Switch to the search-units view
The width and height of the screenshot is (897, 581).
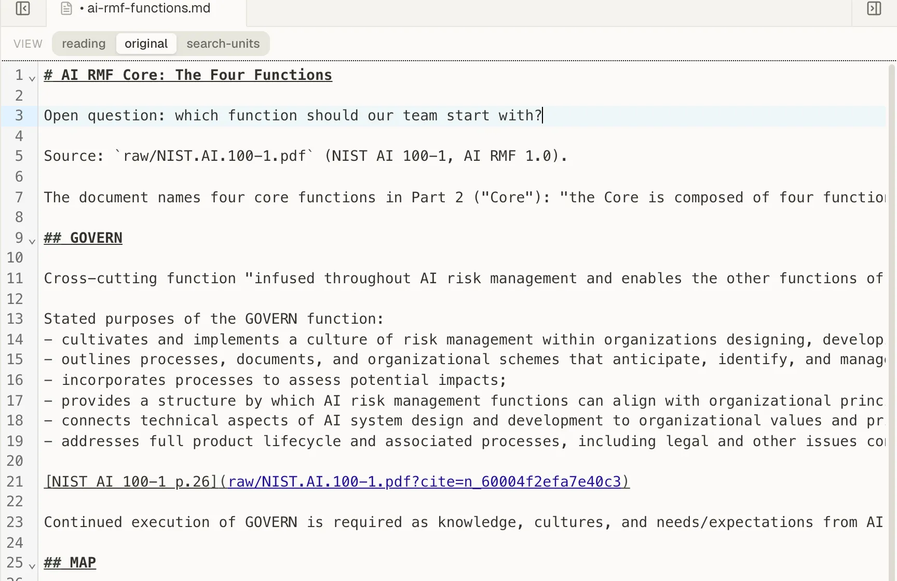(223, 44)
